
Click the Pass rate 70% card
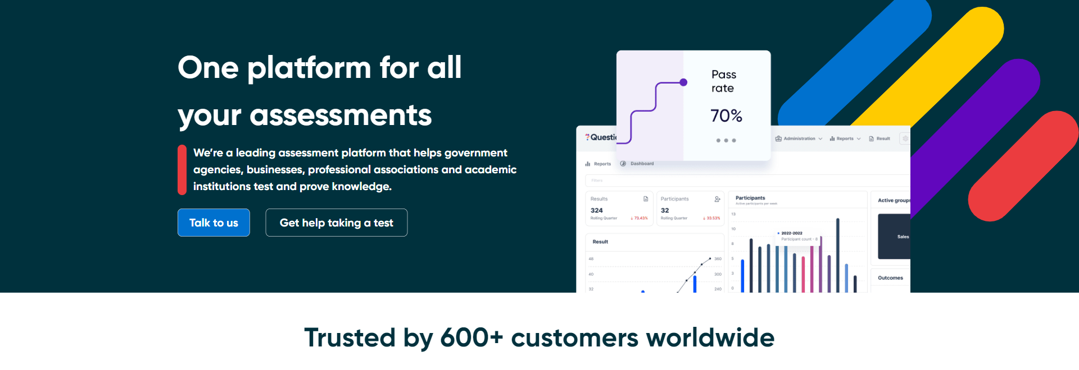(x=693, y=105)
